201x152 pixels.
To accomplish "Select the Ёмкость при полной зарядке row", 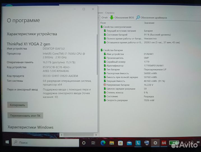I will tap(130, 77).
